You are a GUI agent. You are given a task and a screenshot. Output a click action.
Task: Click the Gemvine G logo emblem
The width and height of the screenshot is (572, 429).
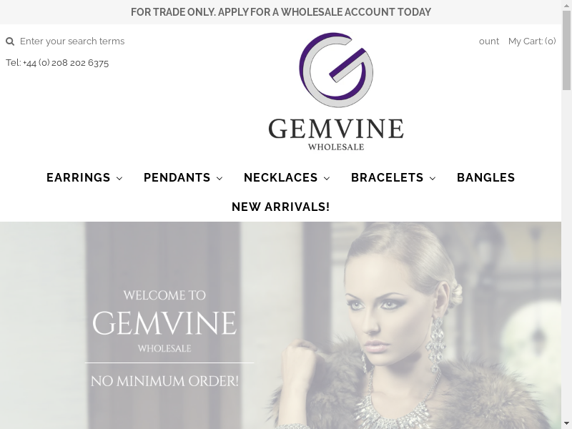coord(336,70)
